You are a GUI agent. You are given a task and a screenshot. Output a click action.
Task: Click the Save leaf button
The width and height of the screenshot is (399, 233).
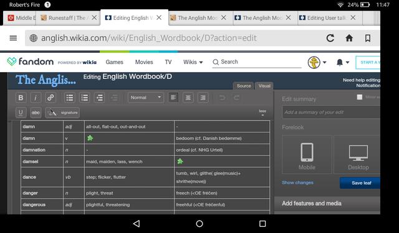360,183
